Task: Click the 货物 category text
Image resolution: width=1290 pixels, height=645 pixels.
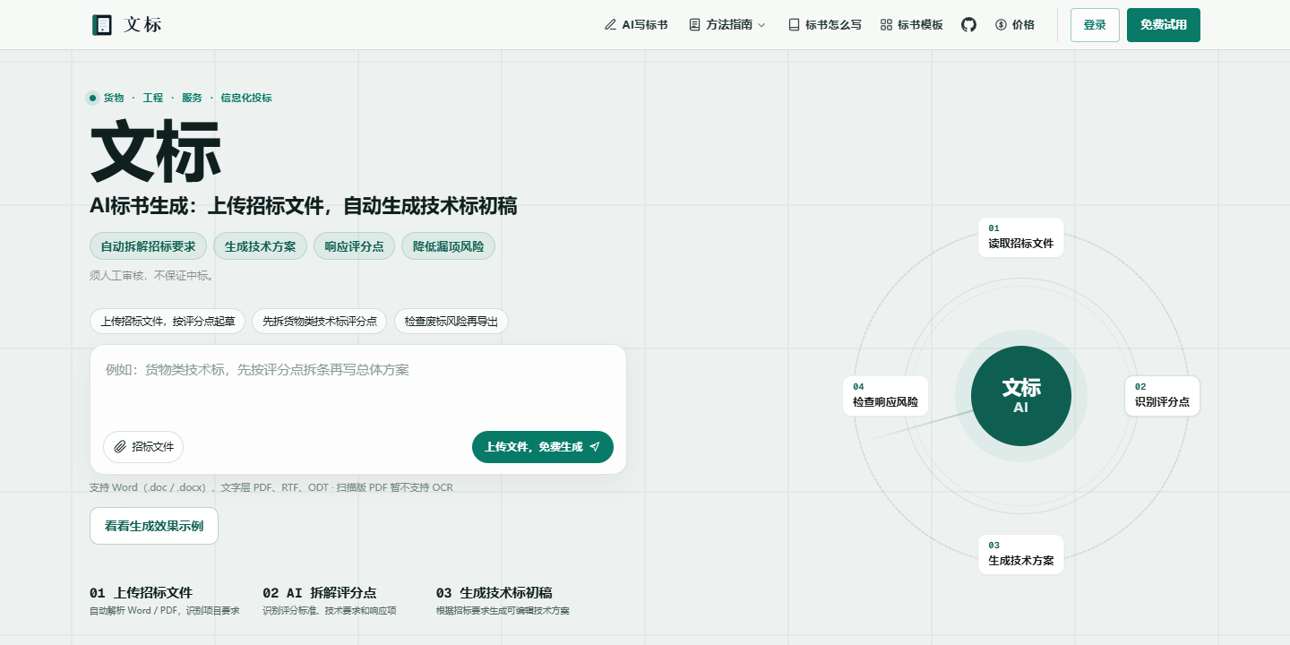Action: pyautogui.click(x=114, y=98)
